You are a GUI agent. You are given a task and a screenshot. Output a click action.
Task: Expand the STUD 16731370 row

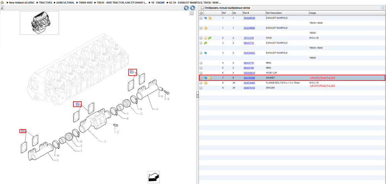coord(201,38)
